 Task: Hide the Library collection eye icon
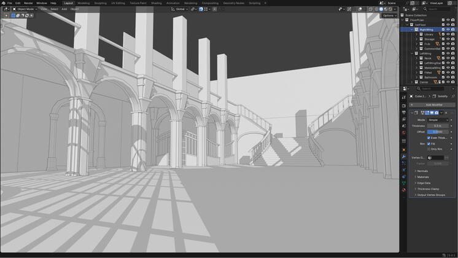pyautogui.click(x=448, y=34)
